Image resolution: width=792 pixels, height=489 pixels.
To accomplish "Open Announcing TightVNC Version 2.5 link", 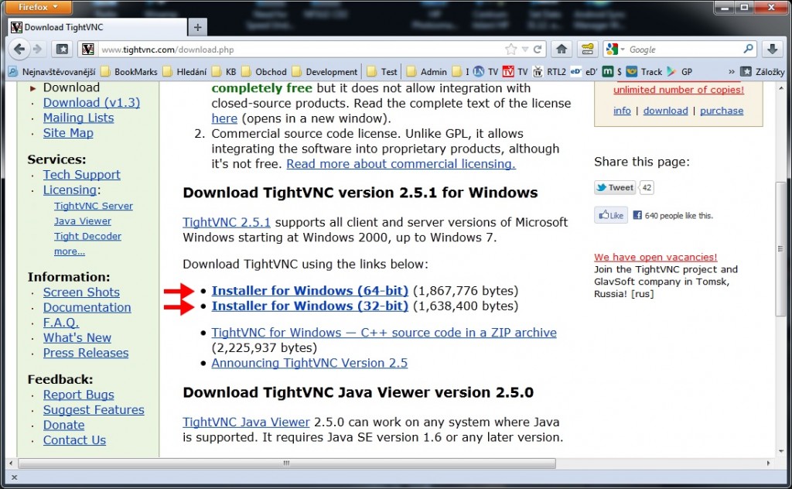I will click(x=309, y=363).
